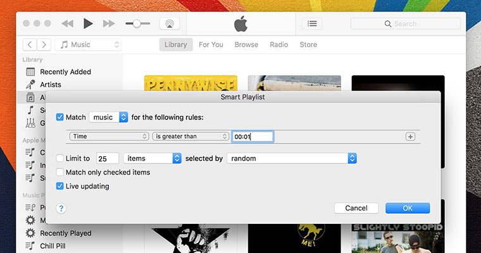Click the Genres guitar icon in sidebar
481x253 pixels.
(x=30, y=123)
